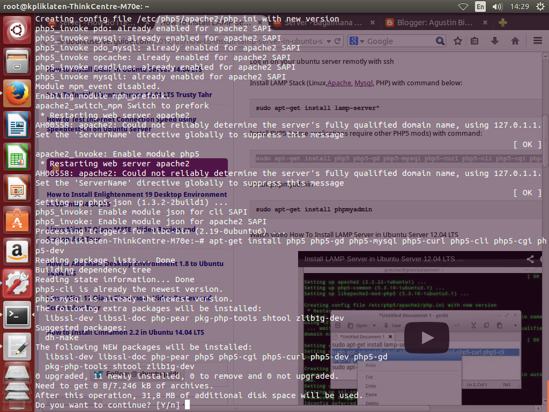The image size is (549, 412).
Task: Switch to the 'How to Install LAMP Se...' tab
Action: [x=206, y=23]
